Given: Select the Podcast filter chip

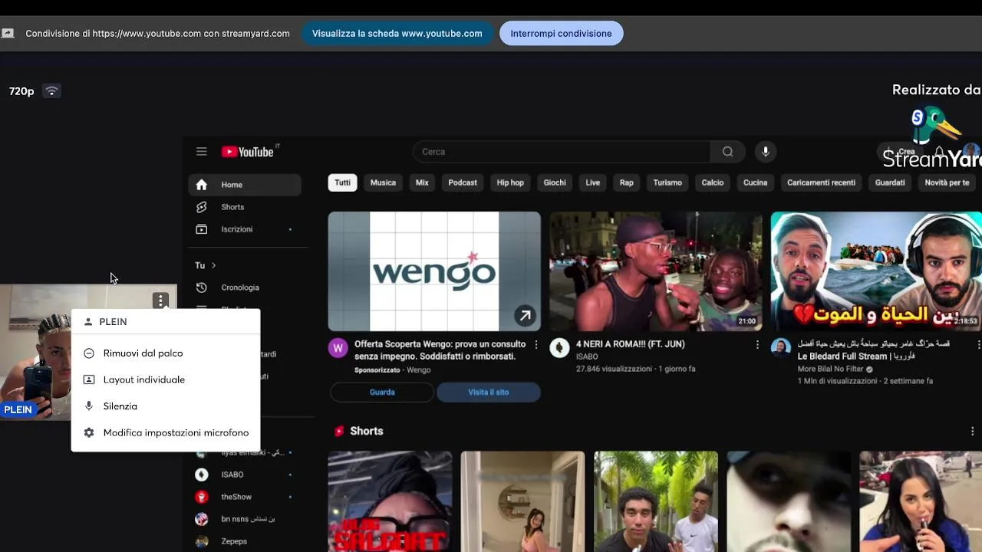Looking at the screenshot, I should pyautogui.click(x=463, y=182).
